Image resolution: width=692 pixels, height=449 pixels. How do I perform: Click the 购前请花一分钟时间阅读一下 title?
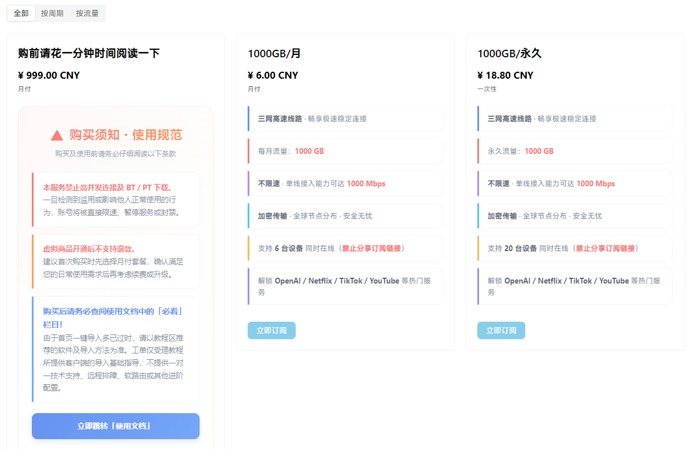(x=89, y=53)
